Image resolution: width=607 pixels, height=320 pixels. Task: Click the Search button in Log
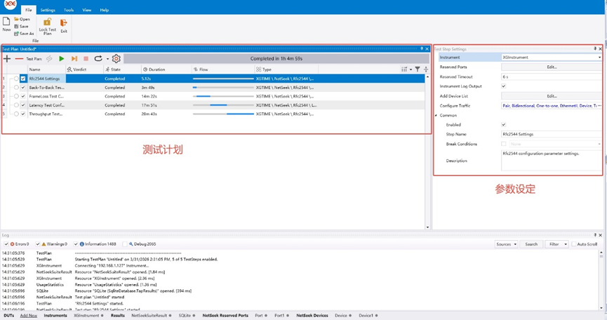[x=531, y=244]
